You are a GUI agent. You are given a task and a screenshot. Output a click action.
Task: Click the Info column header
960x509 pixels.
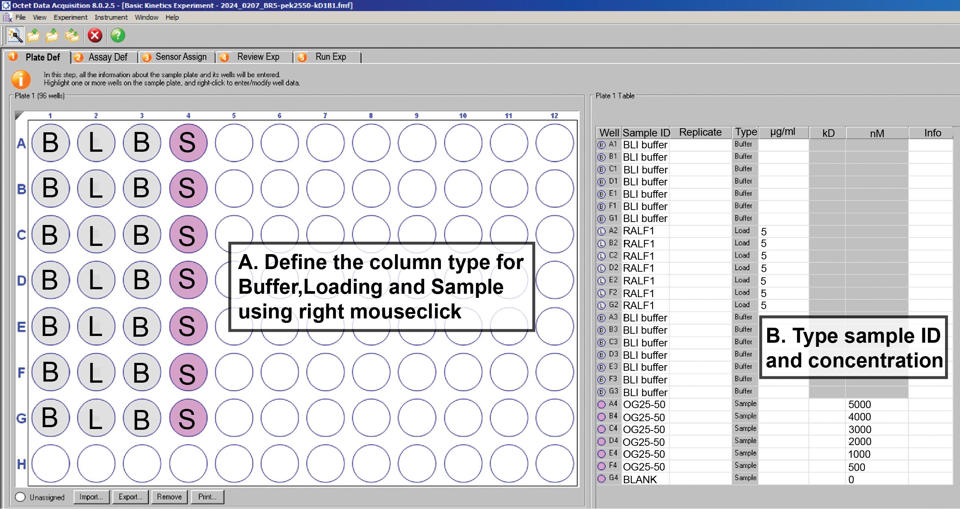[x=932, y=133]
